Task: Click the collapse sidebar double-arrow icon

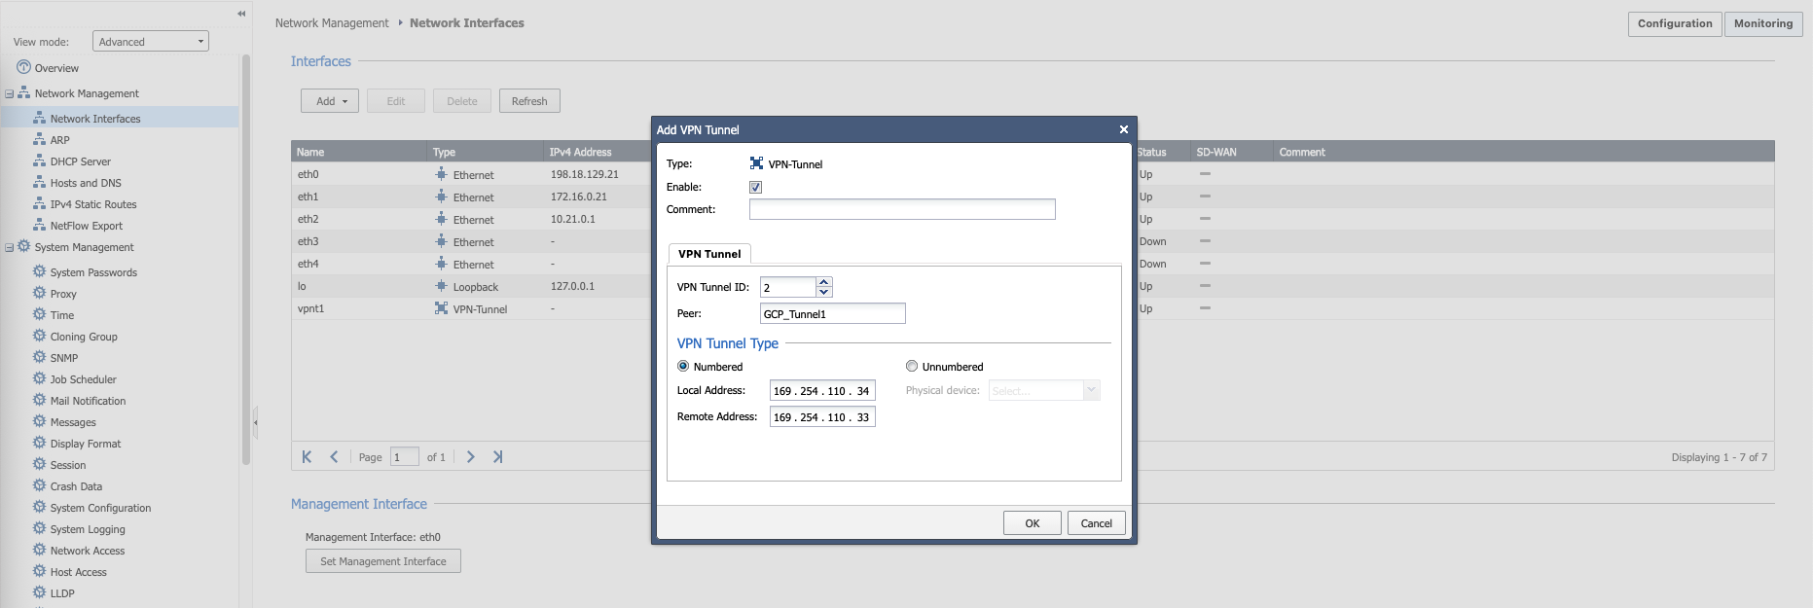Action: tap(241, 14)
